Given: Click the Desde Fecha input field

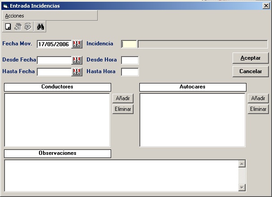Looking at the screenshot, I should pos(54,60).
